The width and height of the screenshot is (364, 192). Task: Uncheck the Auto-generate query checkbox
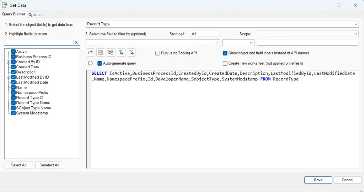click(100, 63)
